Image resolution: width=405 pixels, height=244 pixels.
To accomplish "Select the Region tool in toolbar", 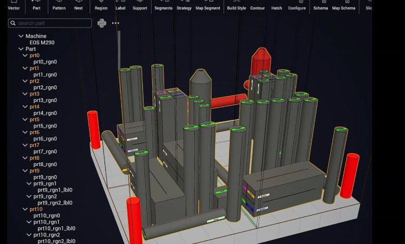I will (x=101, y=5).
